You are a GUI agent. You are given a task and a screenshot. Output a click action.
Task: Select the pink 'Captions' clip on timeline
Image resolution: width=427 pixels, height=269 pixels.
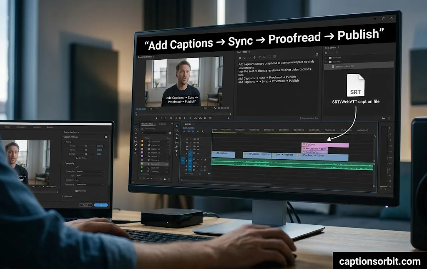click(x=325, y=145)
